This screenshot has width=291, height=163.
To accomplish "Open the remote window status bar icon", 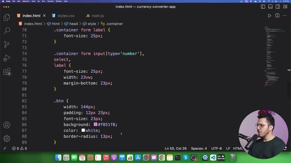I will tap(5, 149).
